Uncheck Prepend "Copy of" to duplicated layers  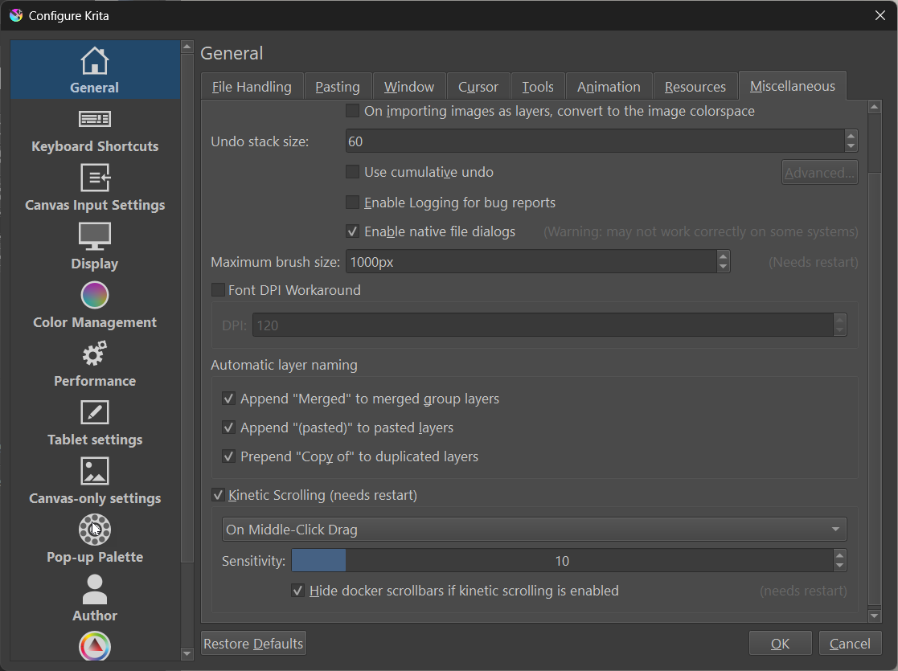click(x=229, y=456)
